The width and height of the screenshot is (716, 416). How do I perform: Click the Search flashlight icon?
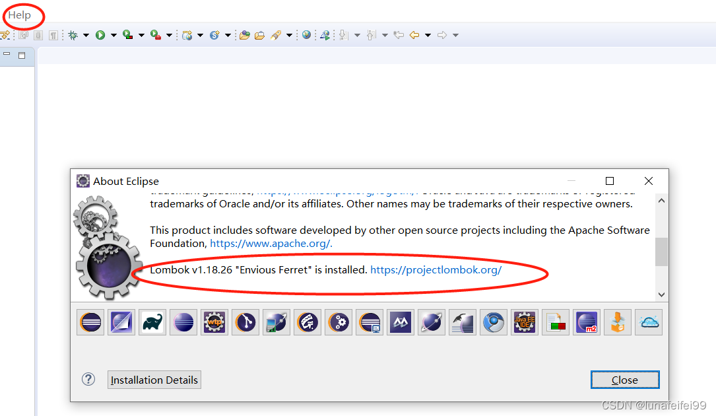[x=276, y=35]
